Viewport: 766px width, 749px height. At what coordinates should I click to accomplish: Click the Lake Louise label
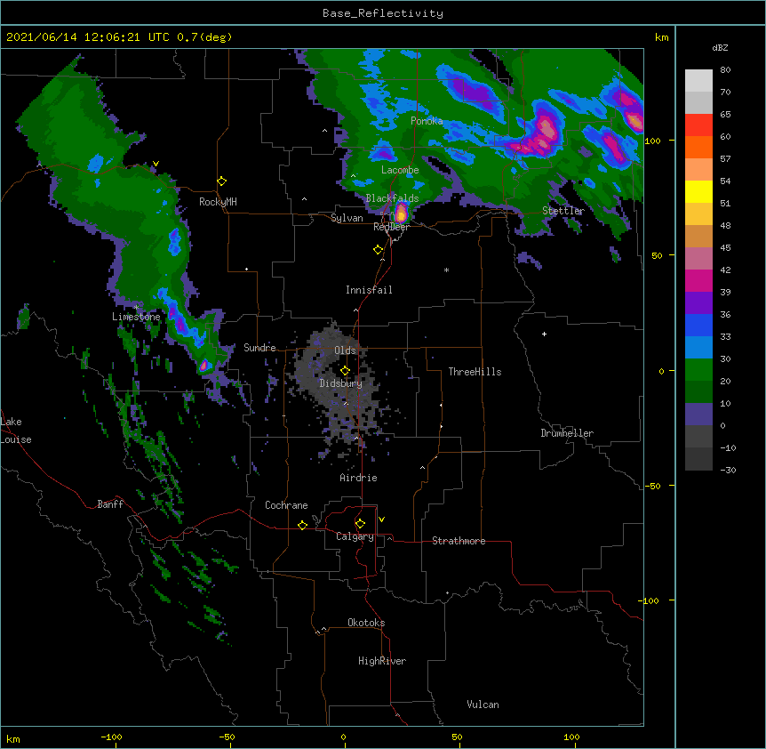click(16, 431)
